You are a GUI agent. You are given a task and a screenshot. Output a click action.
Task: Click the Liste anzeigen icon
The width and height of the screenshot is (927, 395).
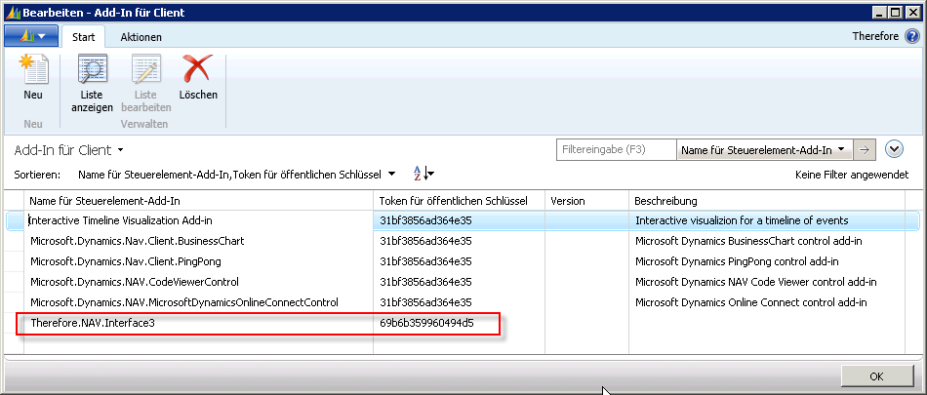(92, 72)
